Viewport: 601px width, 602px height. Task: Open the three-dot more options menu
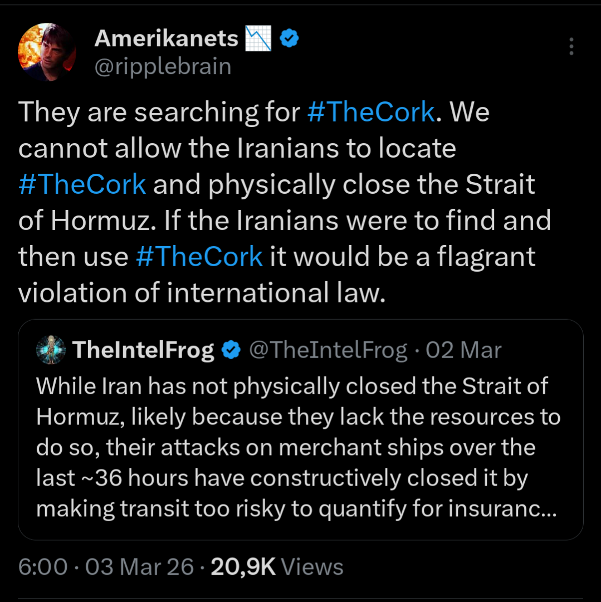[571, 47]
